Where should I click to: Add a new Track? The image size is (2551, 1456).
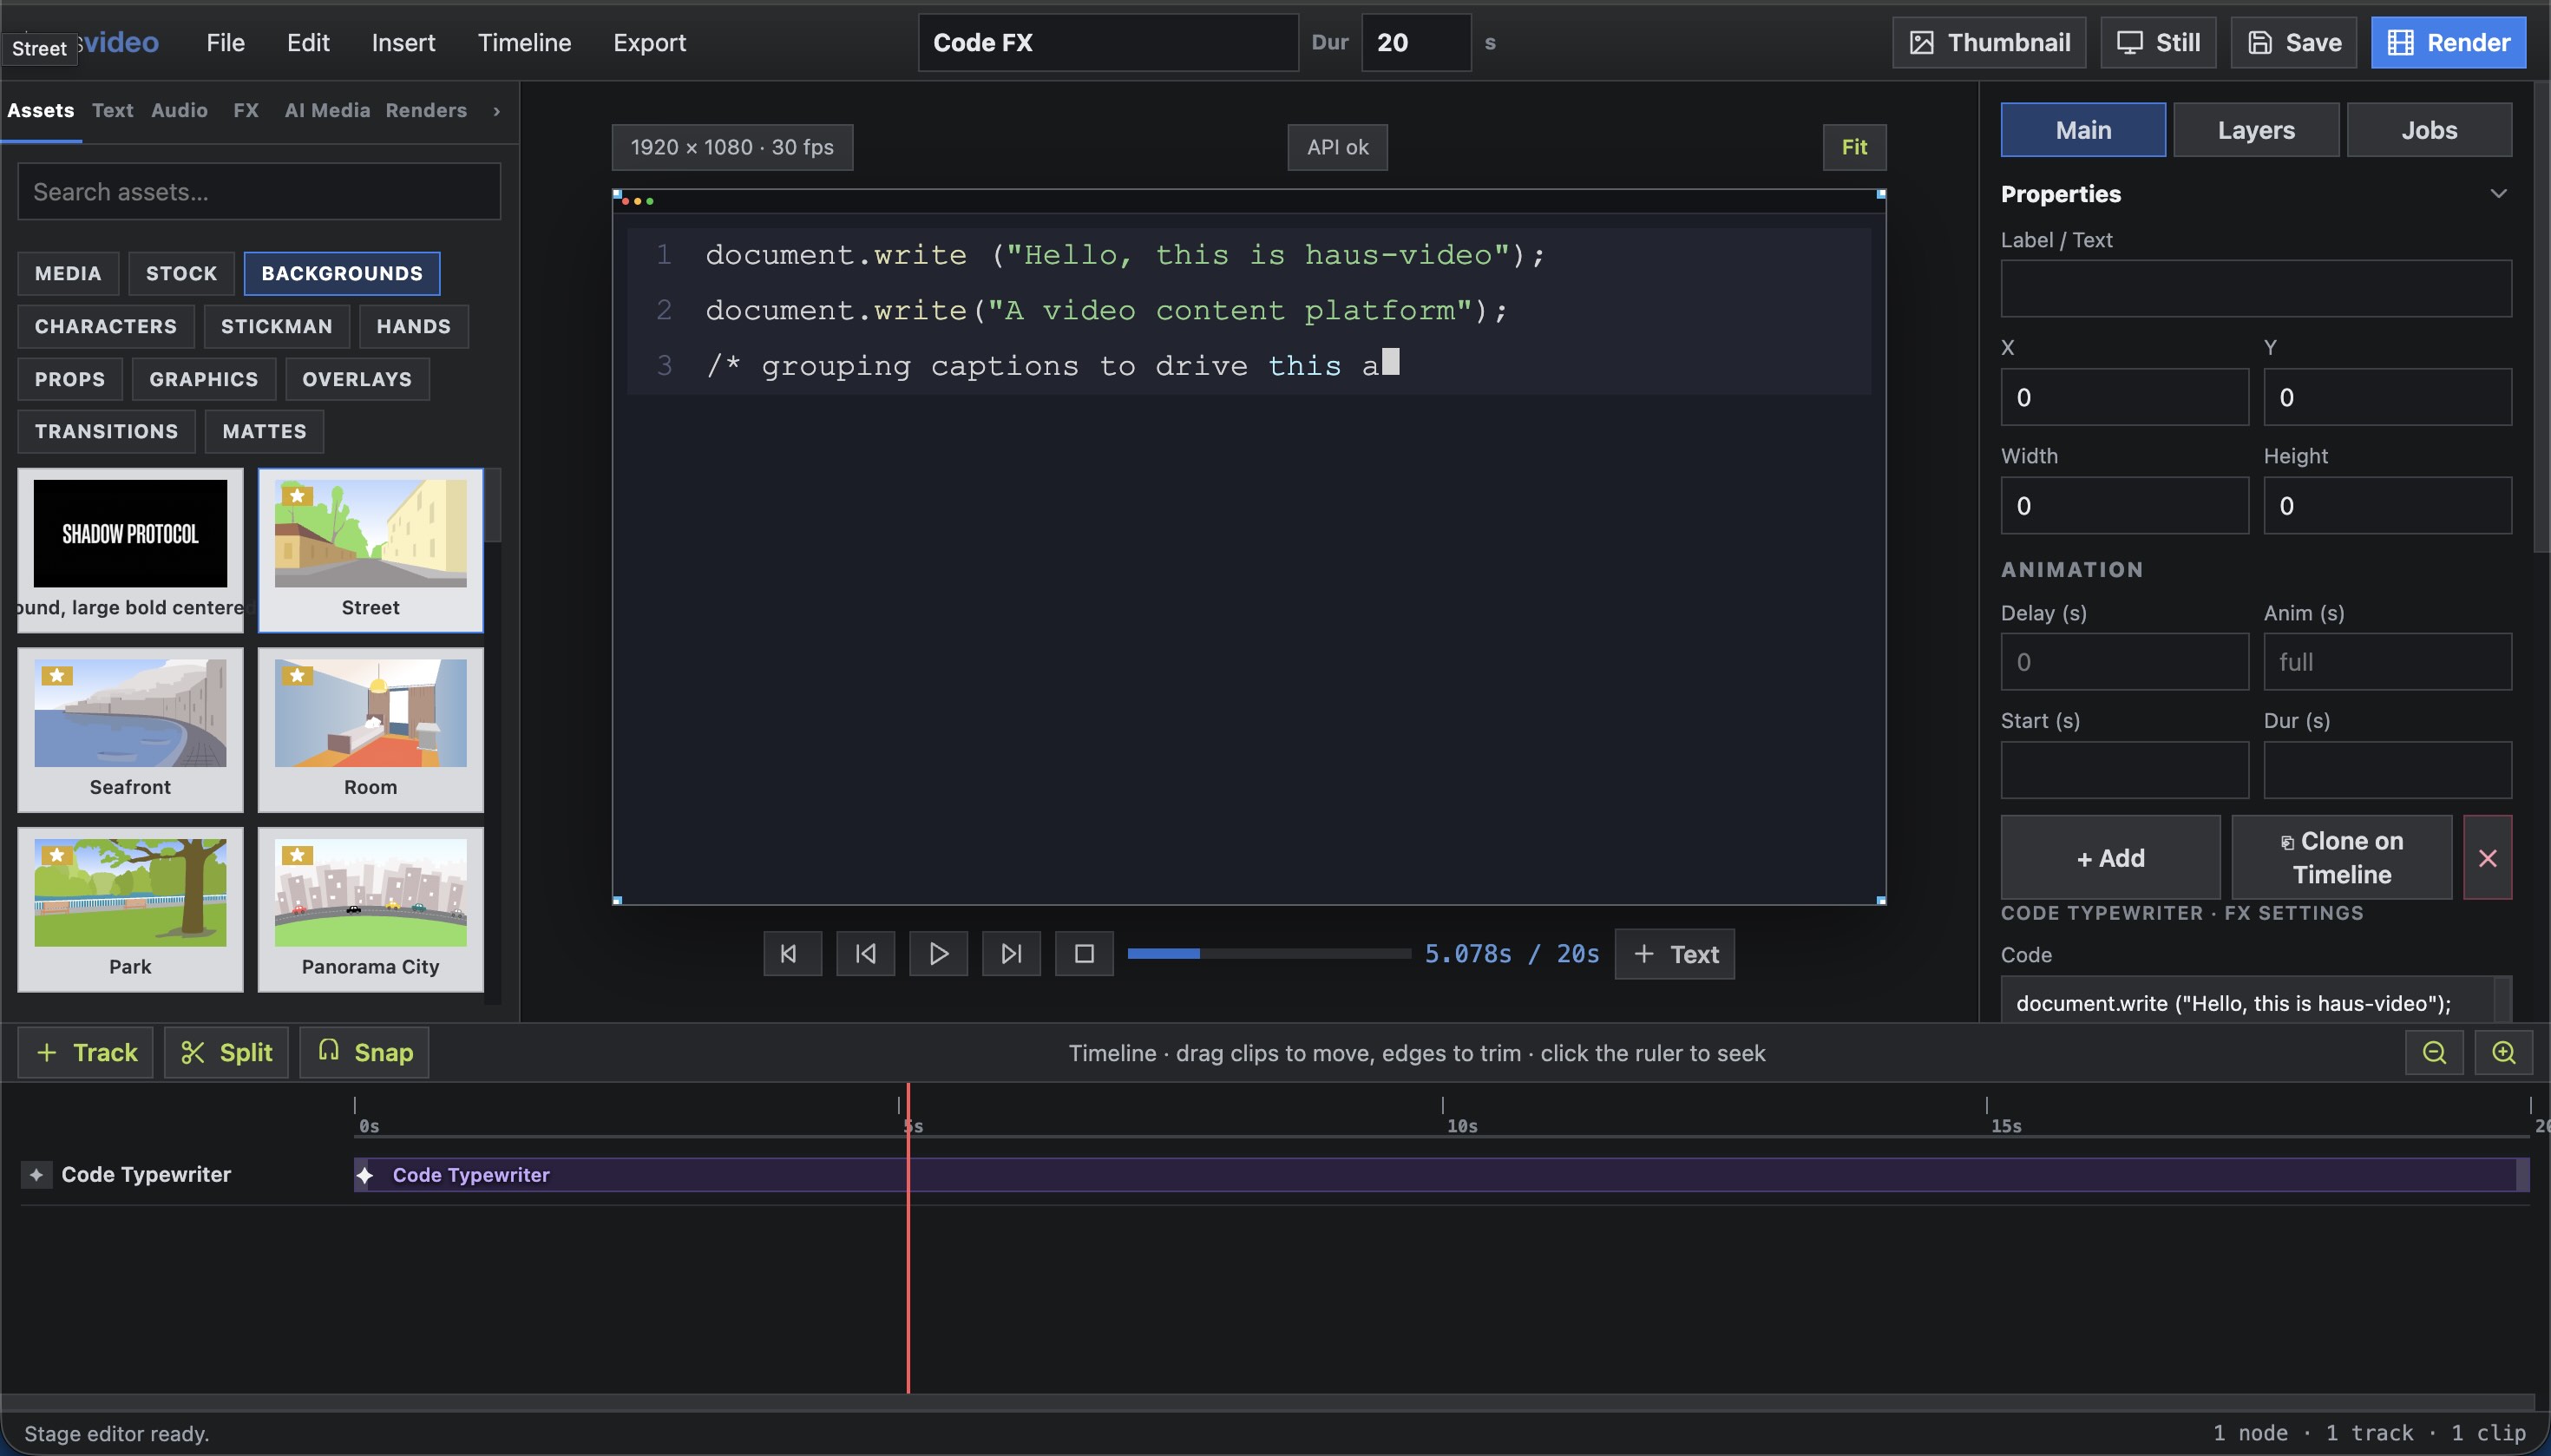click(x=86, y=1053)
